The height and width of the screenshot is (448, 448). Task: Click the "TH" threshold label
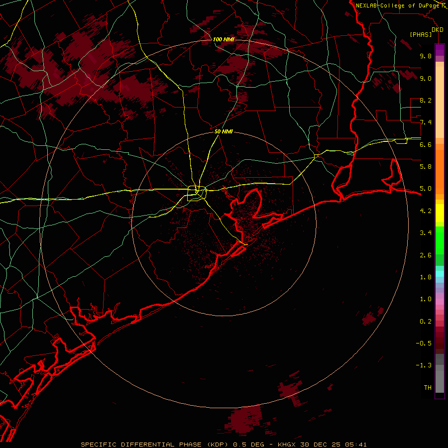tap(428, 387)
